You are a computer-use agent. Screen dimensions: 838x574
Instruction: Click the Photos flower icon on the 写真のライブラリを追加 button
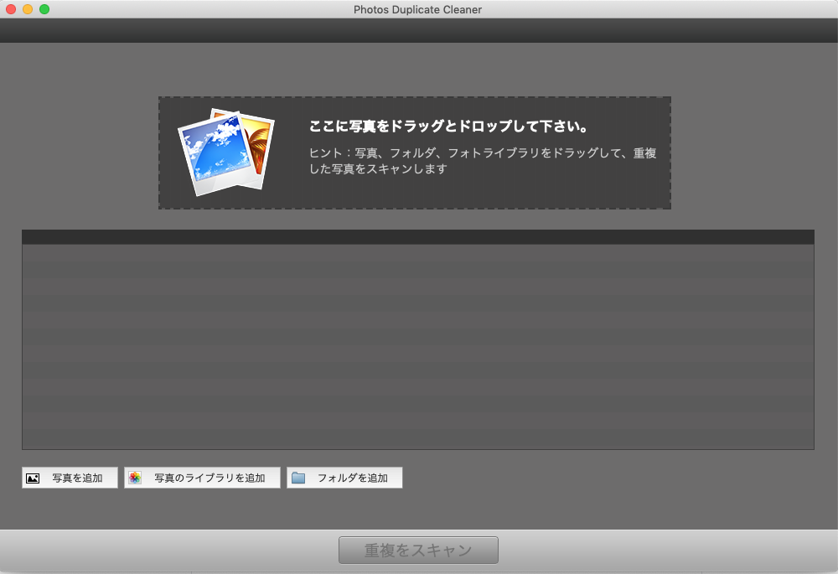coord(135,478)
